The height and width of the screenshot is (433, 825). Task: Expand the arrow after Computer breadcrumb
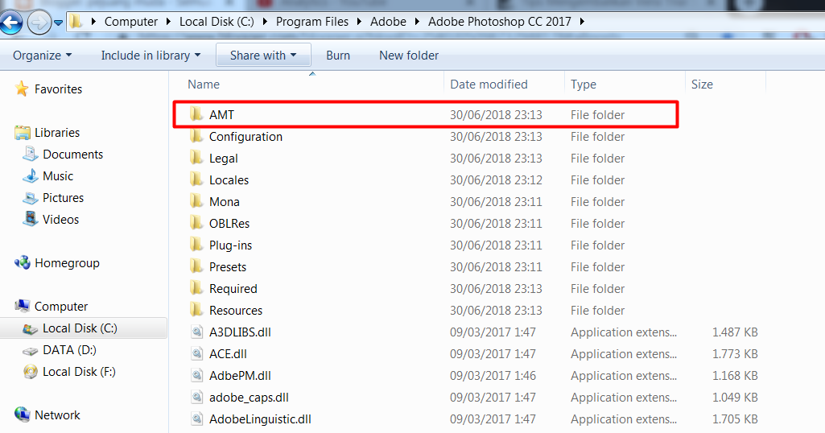pyautogui.click(x=168, y=22)
